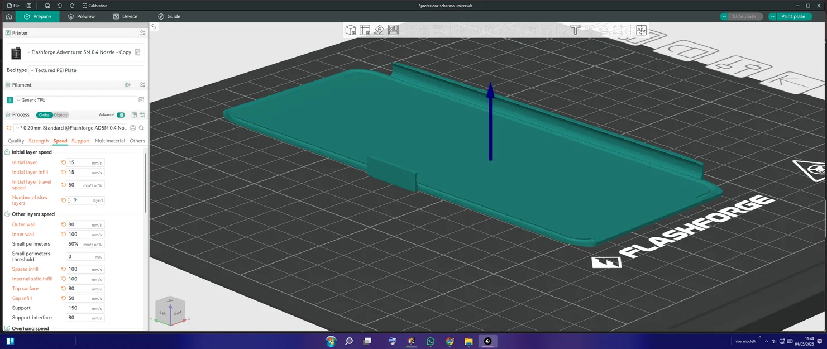The height and width of the screenshot is (349, 827).
Task: Open the Generic TPU filament dropdown
Action: pyautogui.click(x=76, y=100)
